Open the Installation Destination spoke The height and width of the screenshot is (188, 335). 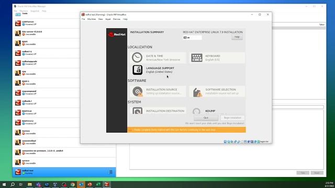(158, 111)
